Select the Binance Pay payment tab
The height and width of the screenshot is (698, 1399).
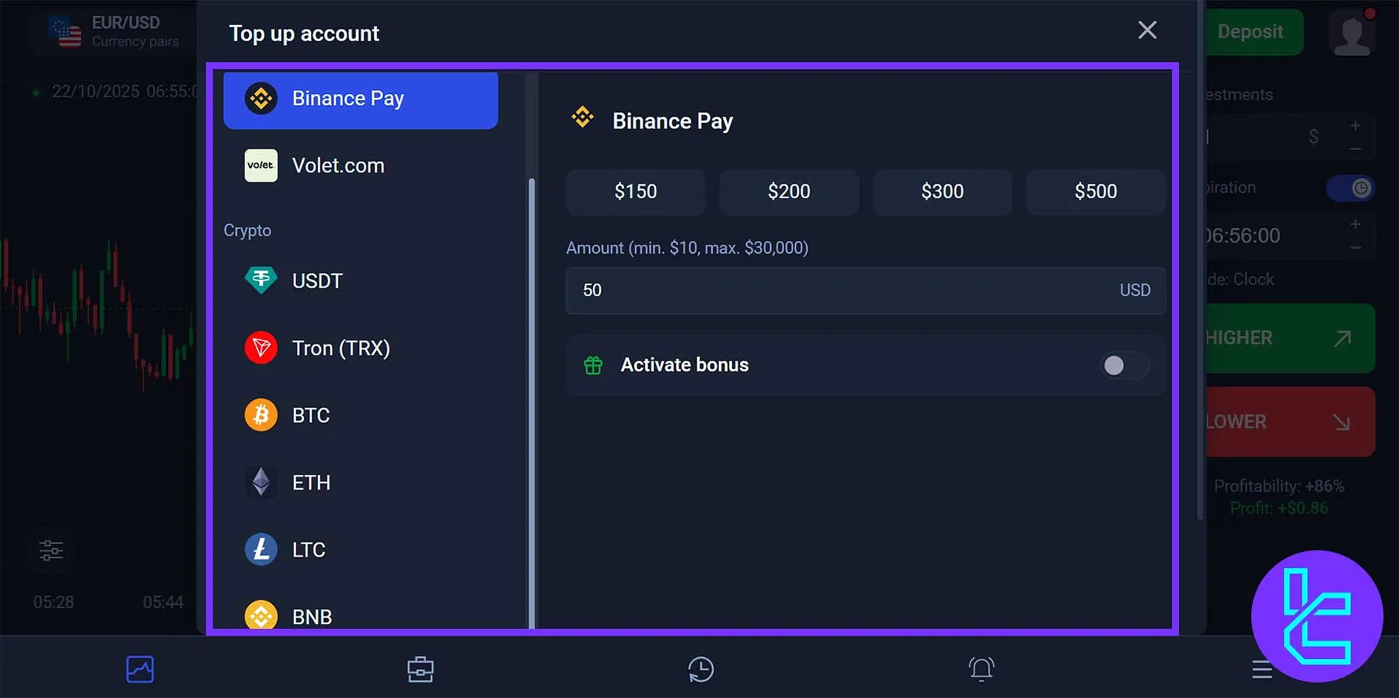(x=360, y=98)
